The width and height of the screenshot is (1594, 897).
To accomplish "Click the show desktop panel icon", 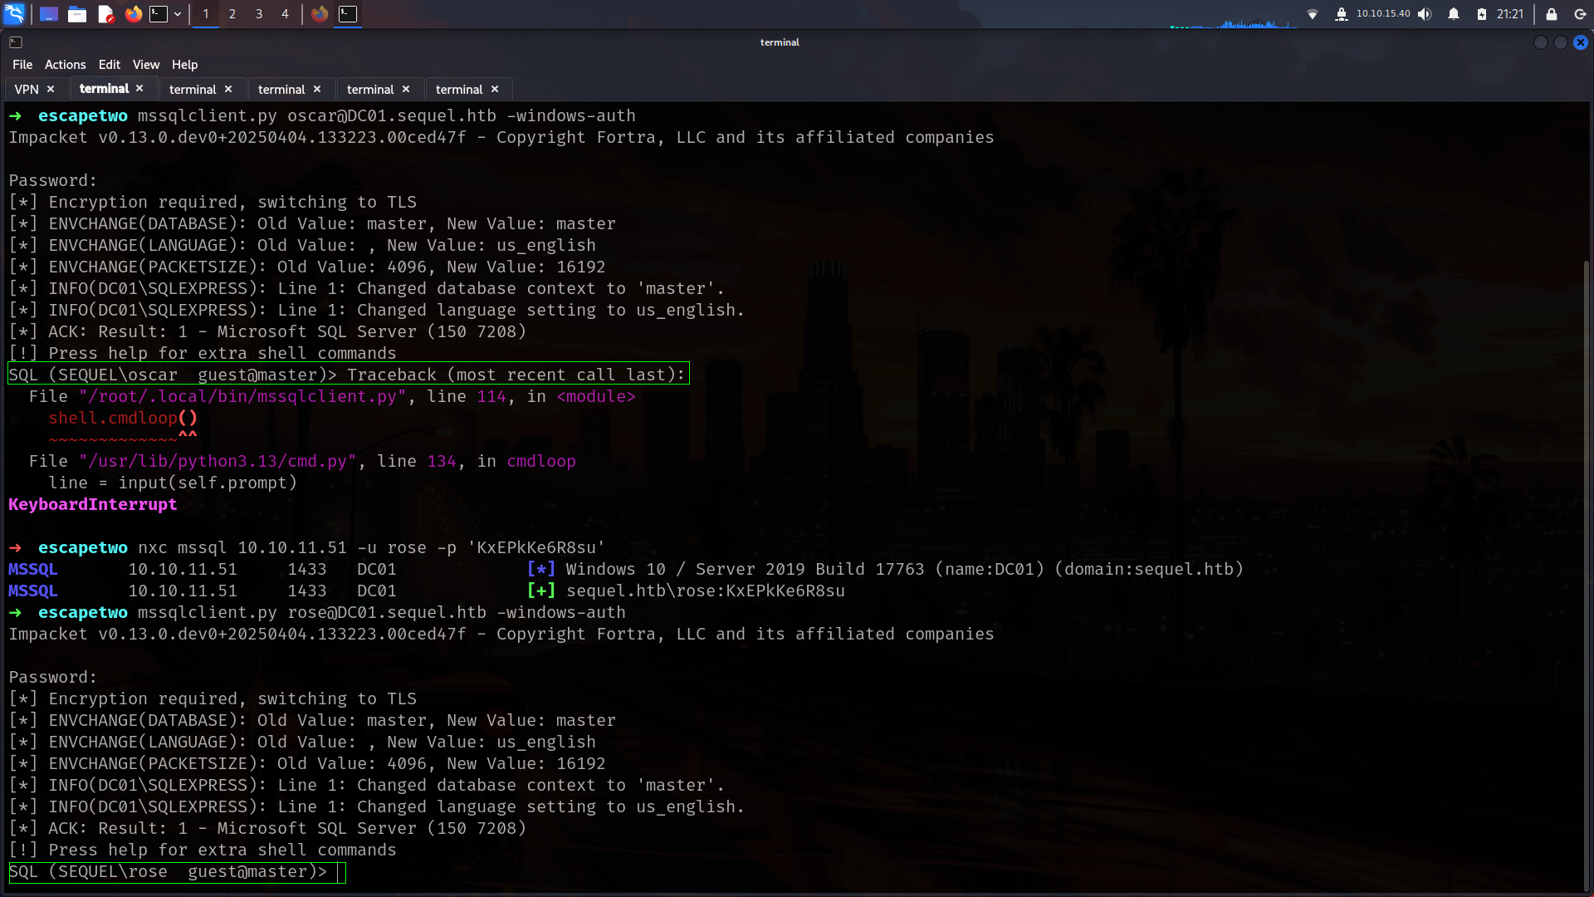I will (49, 14).
